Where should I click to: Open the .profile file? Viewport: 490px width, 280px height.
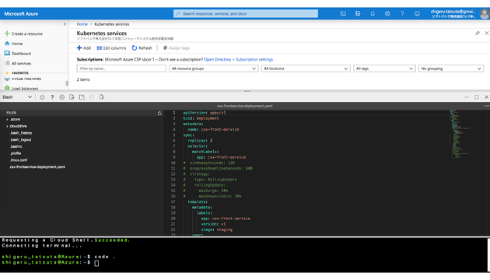pyautogui.click(x=16, y=153)
